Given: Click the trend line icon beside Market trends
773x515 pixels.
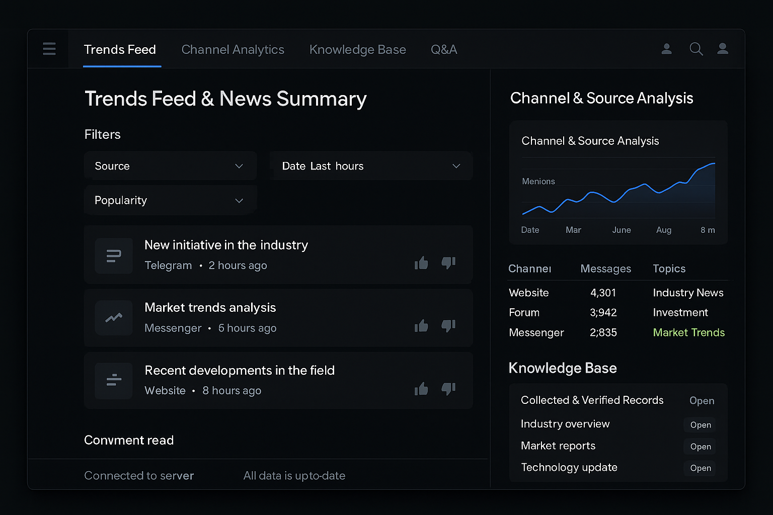Looking at the screenshot, I should tap(114, 318).
